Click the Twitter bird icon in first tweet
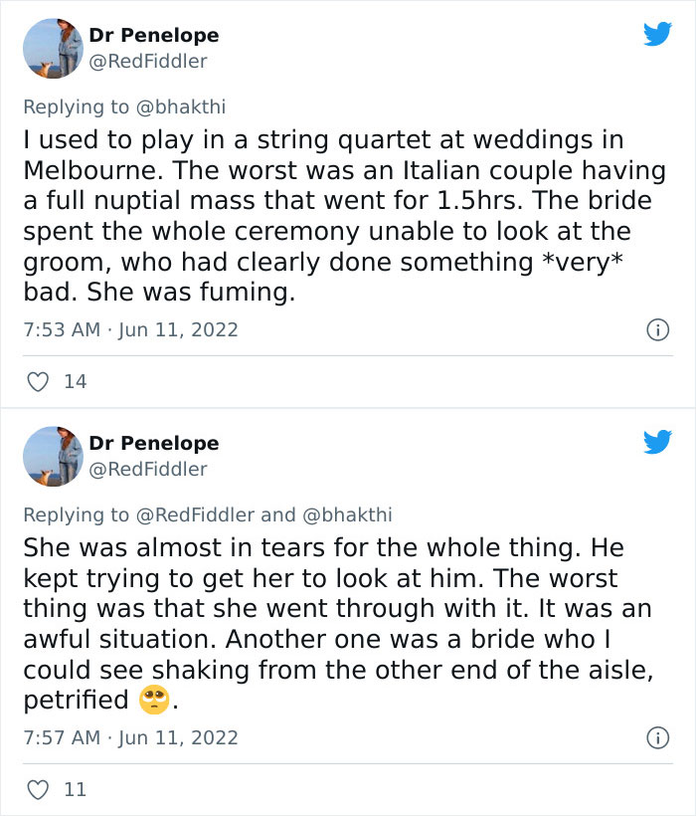Image resolution: width=696 pixels, height=816 pixels. [657, 35]
